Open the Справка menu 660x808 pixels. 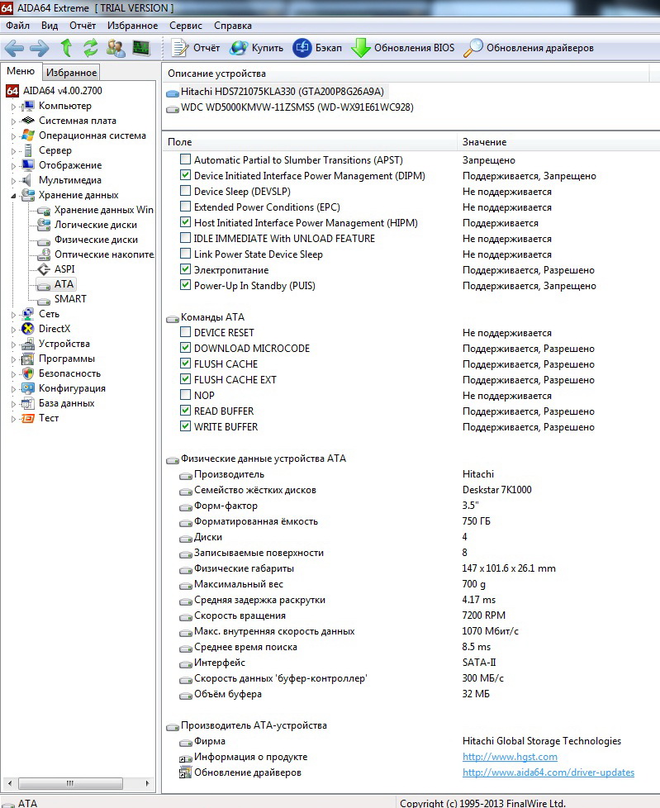(232, 26)
